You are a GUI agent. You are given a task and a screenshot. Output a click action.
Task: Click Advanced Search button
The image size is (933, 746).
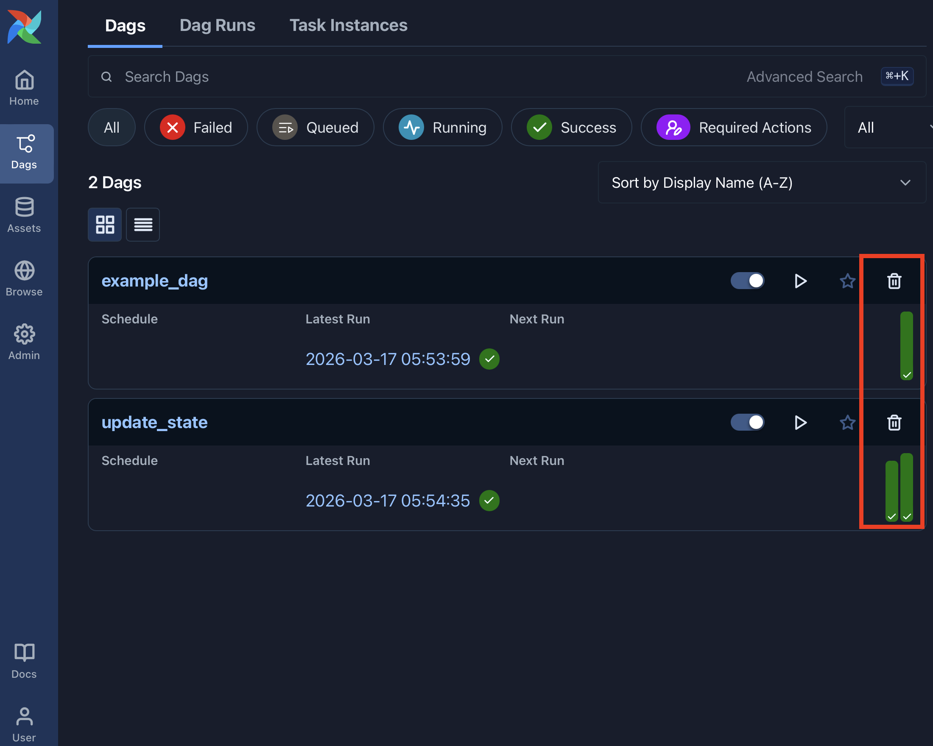pyautogui.click(x=805, y=77)
